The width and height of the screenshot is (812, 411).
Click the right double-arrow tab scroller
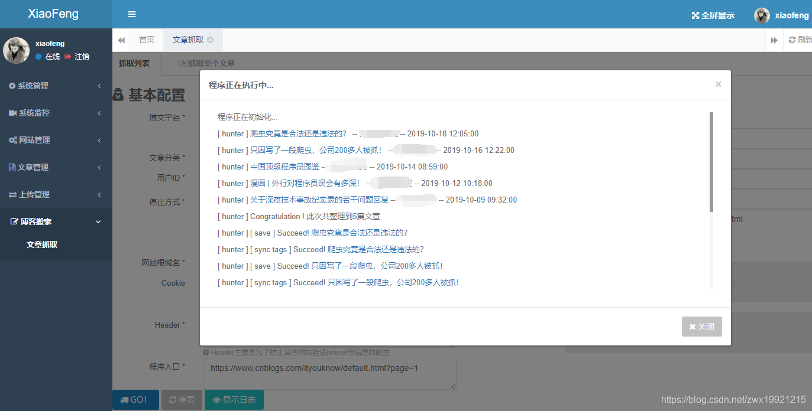(x=775, y=40)
